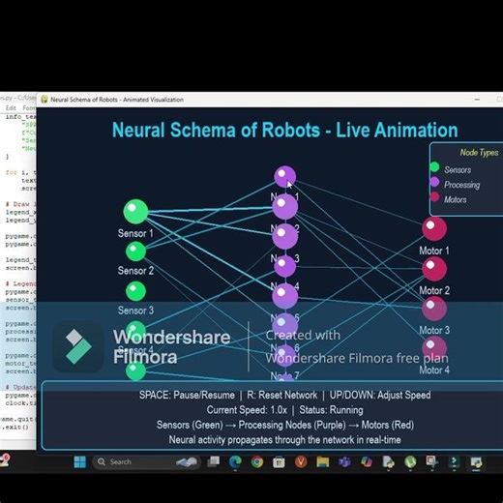
Task: Click the 'Motor 1' label text
Action: click(x=434, y=251)
